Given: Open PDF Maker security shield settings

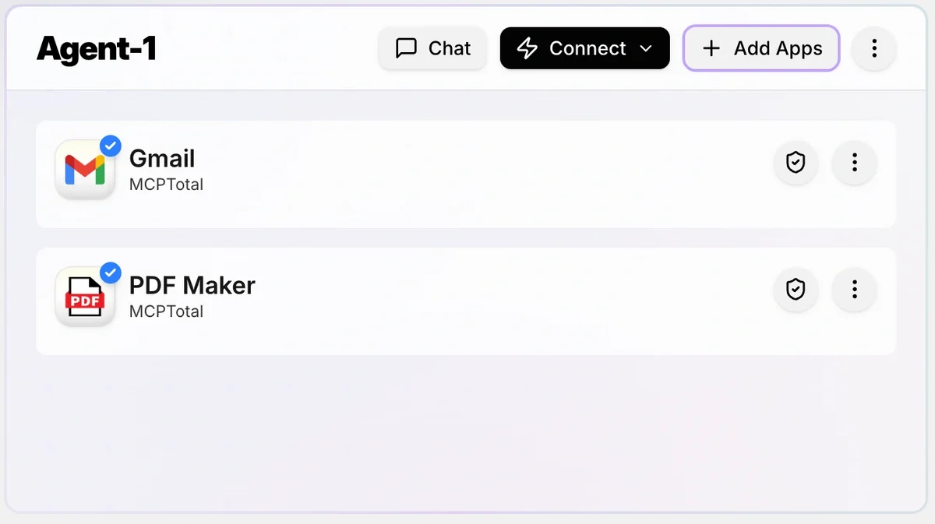Looking at the screenshot, I should point(796,290).
